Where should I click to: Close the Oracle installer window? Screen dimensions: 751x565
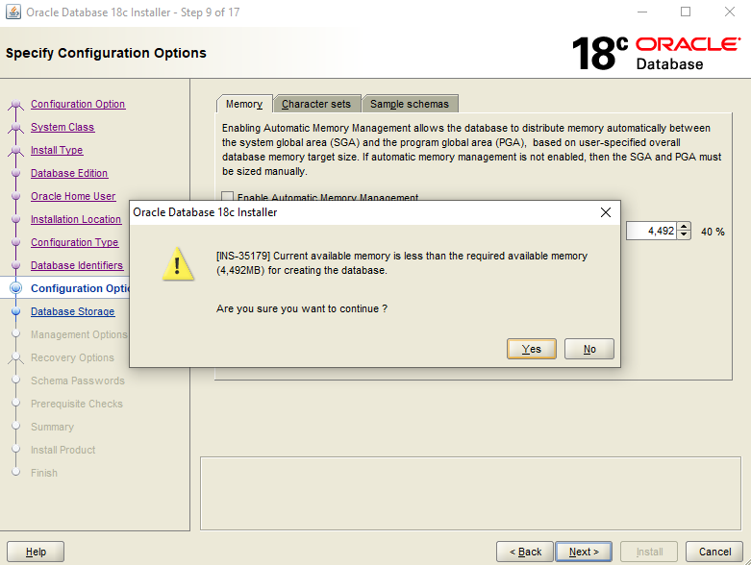tap(730, 12)
